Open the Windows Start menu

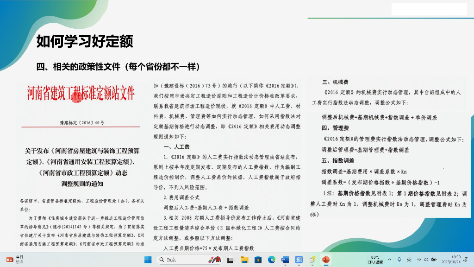pyautogui.click(x=148, y=260)
